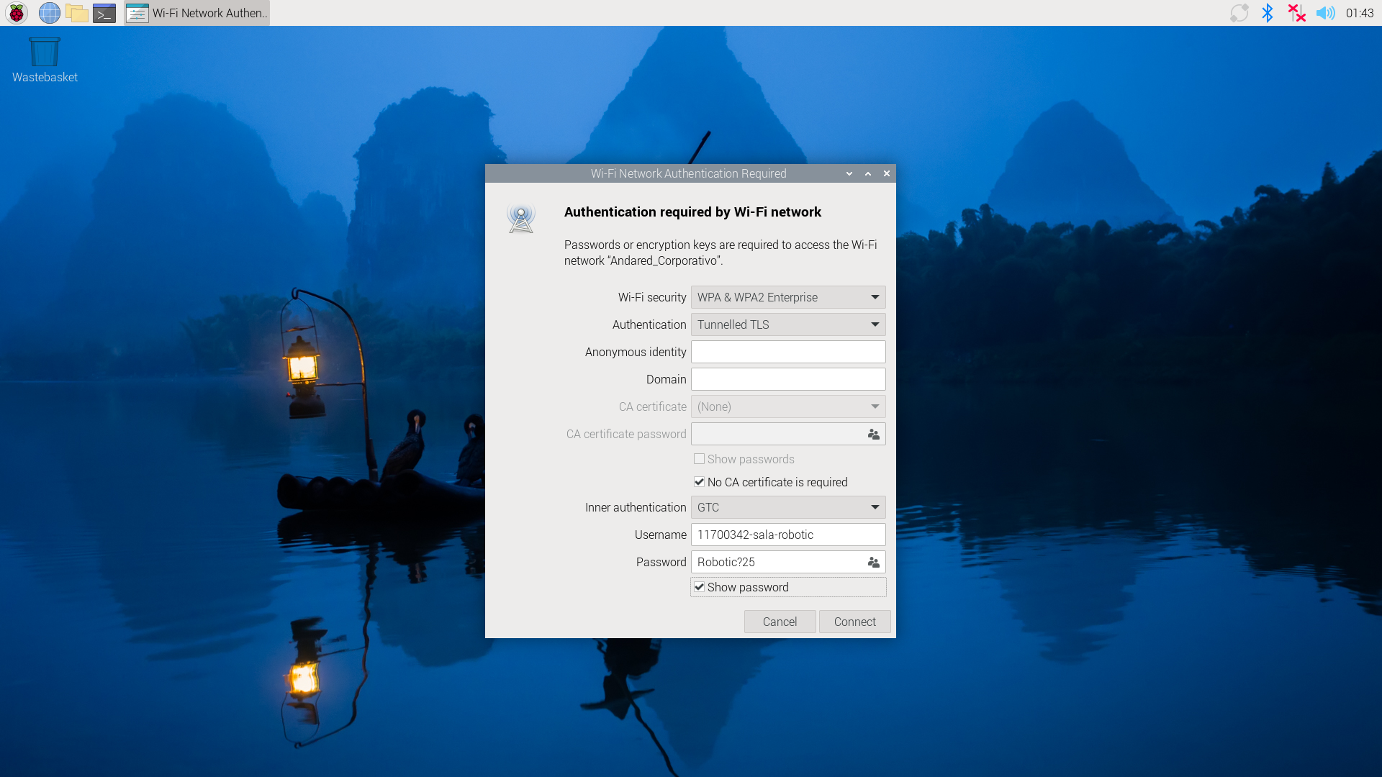This screenshot has height=777, width=1382.
Task: Click the password storage icon in the Password field
Action: click(873, 563)
